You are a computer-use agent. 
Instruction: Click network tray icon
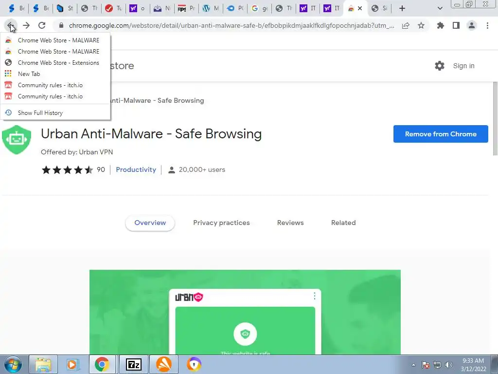(437, 365)
